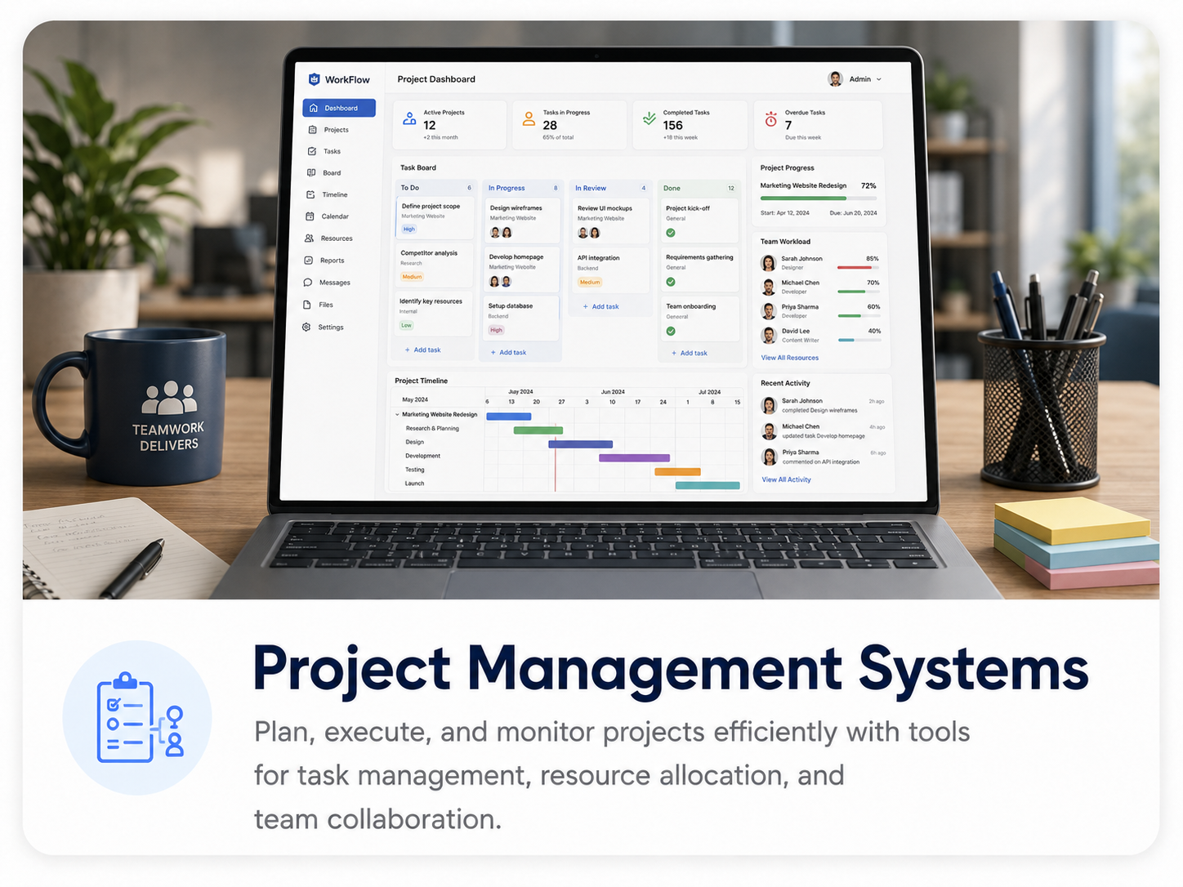Add task in the In Review column
This screenshot has width=1183, height=887.
point(601,307)
